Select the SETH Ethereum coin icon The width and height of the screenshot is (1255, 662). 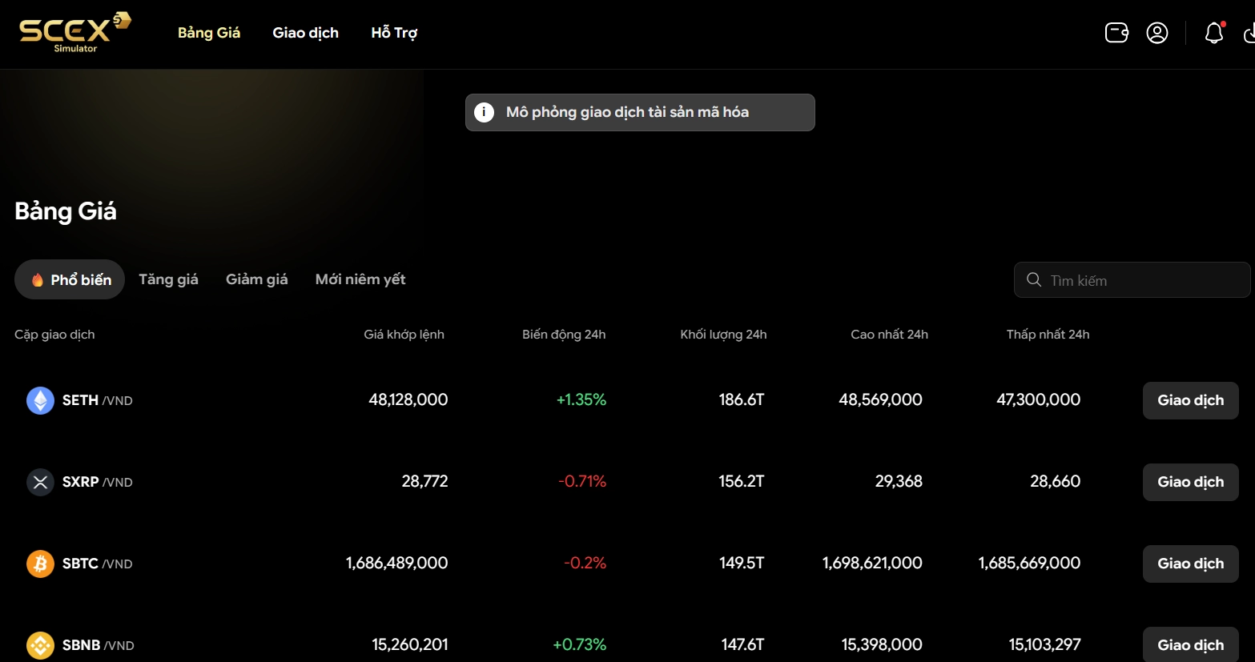pos(40,400)
